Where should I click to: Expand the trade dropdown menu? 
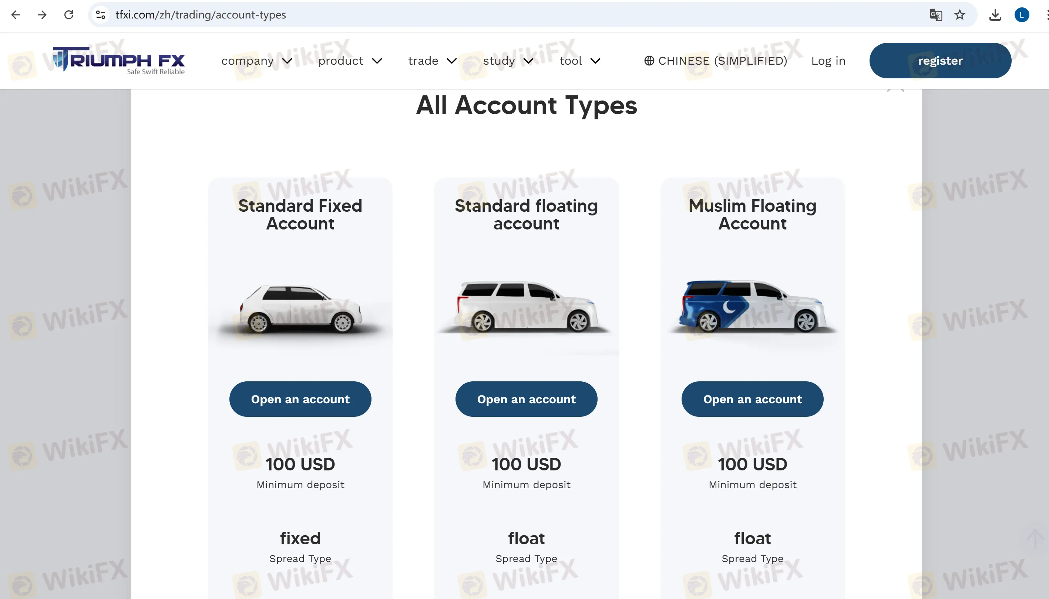(433, 61)
